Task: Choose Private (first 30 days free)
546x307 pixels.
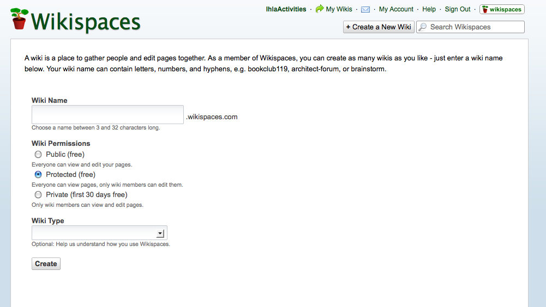Action: (38, 195)
